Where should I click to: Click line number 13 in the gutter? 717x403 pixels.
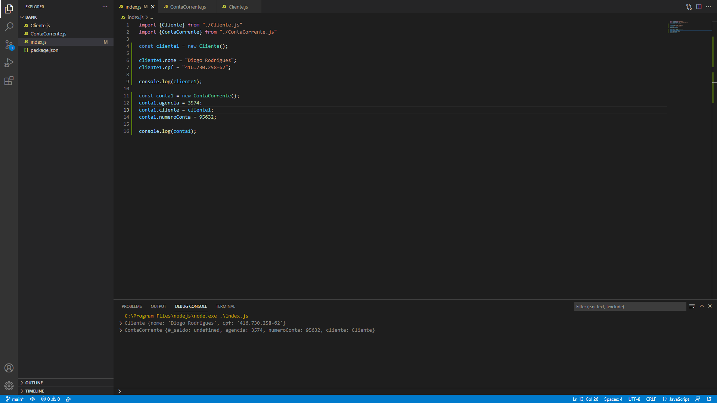(126, 110)
